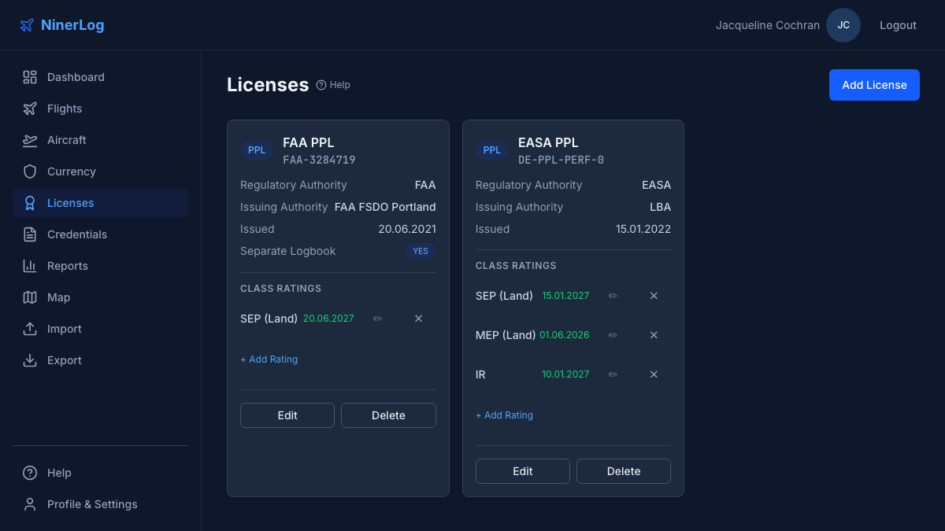The image size is (945, 531).
Task: Delete the FAA PPL license
Action: pos(388,415)
